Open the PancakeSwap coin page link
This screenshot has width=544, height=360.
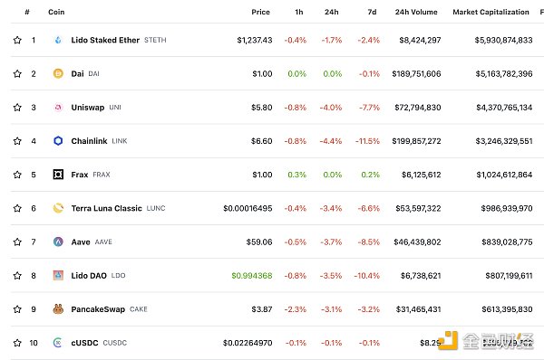pos(98,309)
